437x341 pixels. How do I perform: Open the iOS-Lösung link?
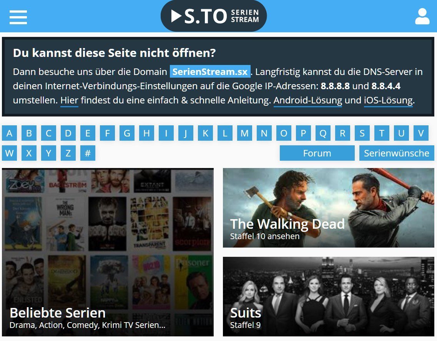tap(388, 100)
